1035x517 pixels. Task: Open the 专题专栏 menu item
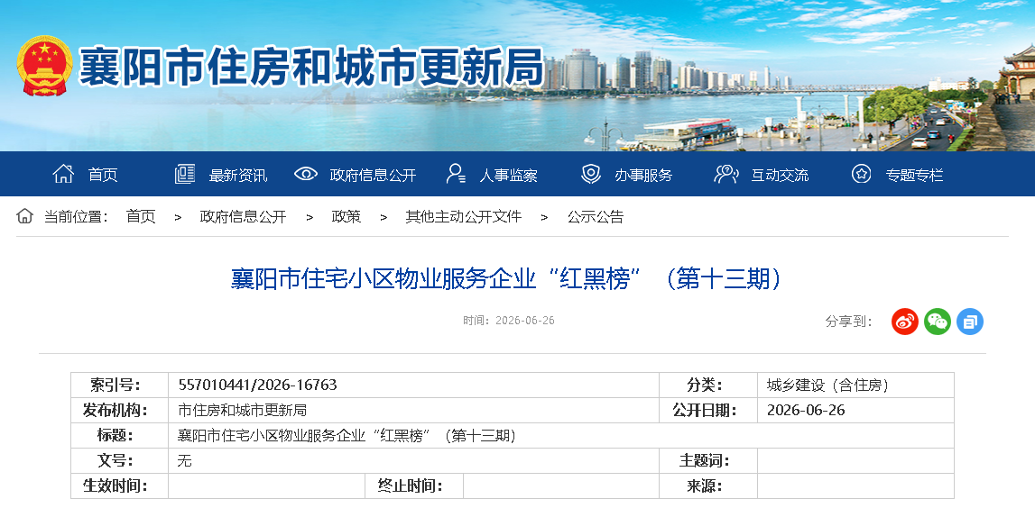pyautogui.click(x=915, y=176)
